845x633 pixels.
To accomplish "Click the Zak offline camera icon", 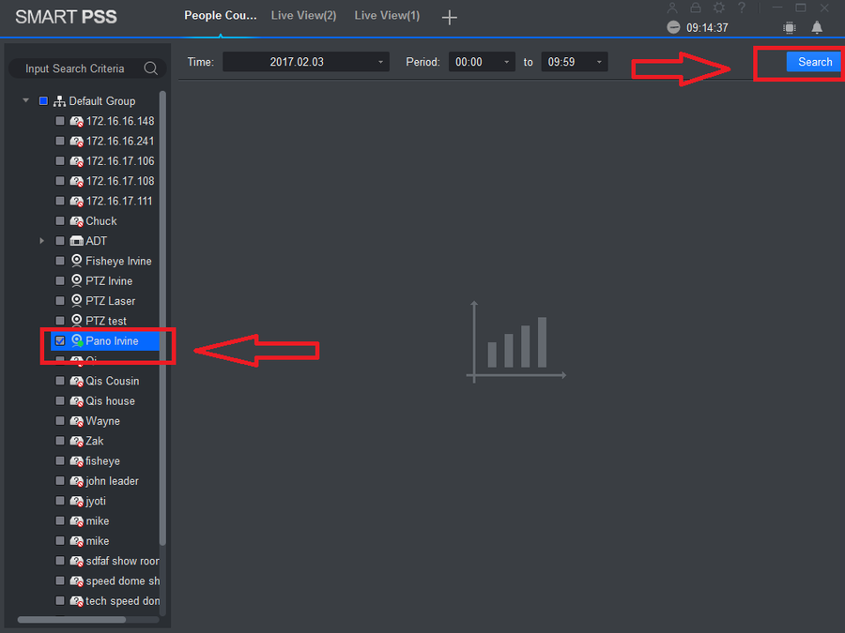I will click(77, 441).
